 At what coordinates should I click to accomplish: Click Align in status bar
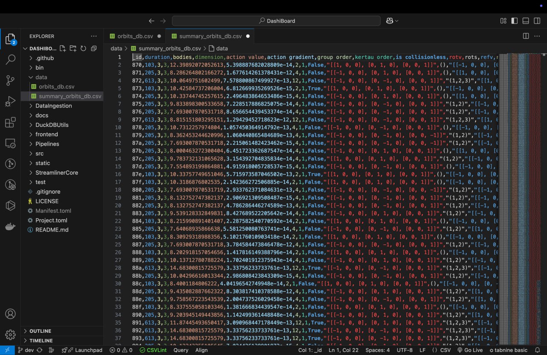tap(202, 350)
